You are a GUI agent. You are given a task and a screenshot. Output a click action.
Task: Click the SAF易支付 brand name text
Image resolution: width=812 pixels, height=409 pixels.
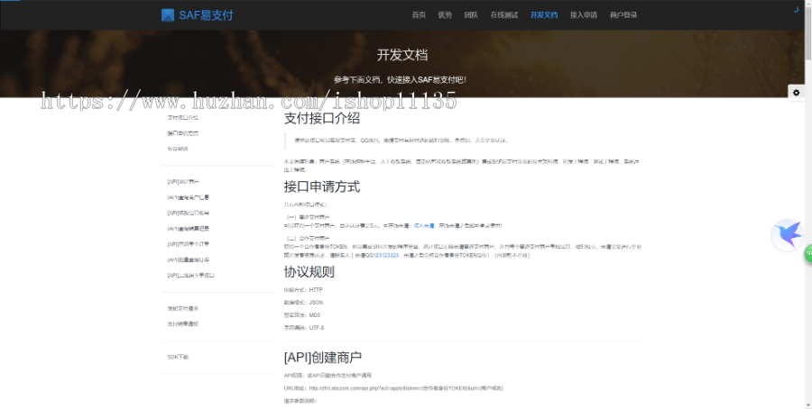[206, 15]
